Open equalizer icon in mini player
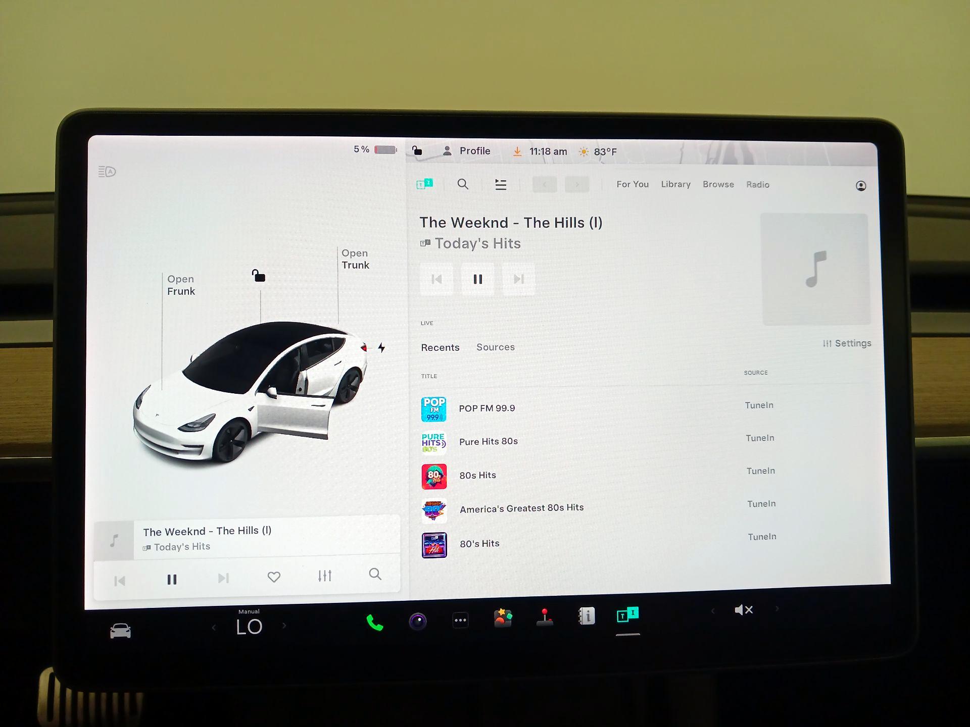The height and width of the screenshot is (727, 970). point(324,576)
